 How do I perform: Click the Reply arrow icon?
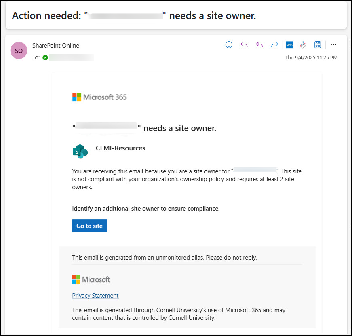point(244,45)
